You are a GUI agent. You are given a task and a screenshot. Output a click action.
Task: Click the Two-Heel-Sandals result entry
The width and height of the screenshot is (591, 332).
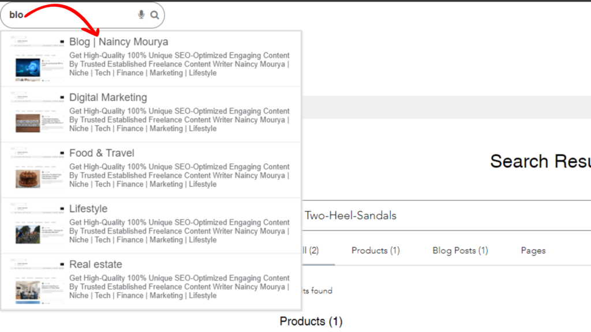coord(350,215)
